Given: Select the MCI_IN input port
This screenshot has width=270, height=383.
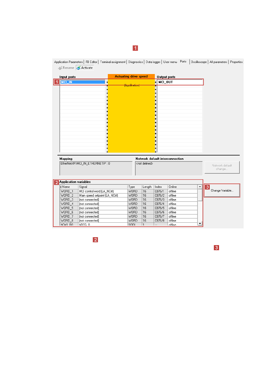Looking at the screenshot, I should click(83, 82).
